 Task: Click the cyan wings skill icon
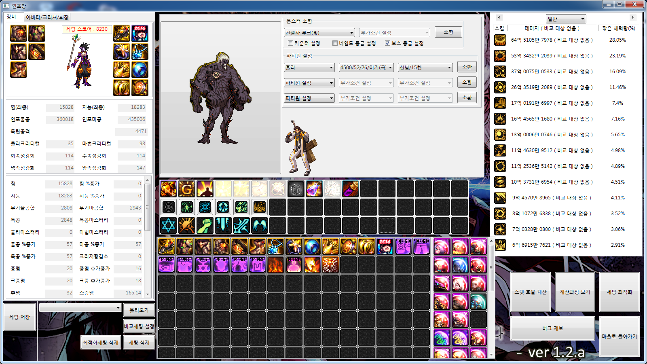click(260, 225)
